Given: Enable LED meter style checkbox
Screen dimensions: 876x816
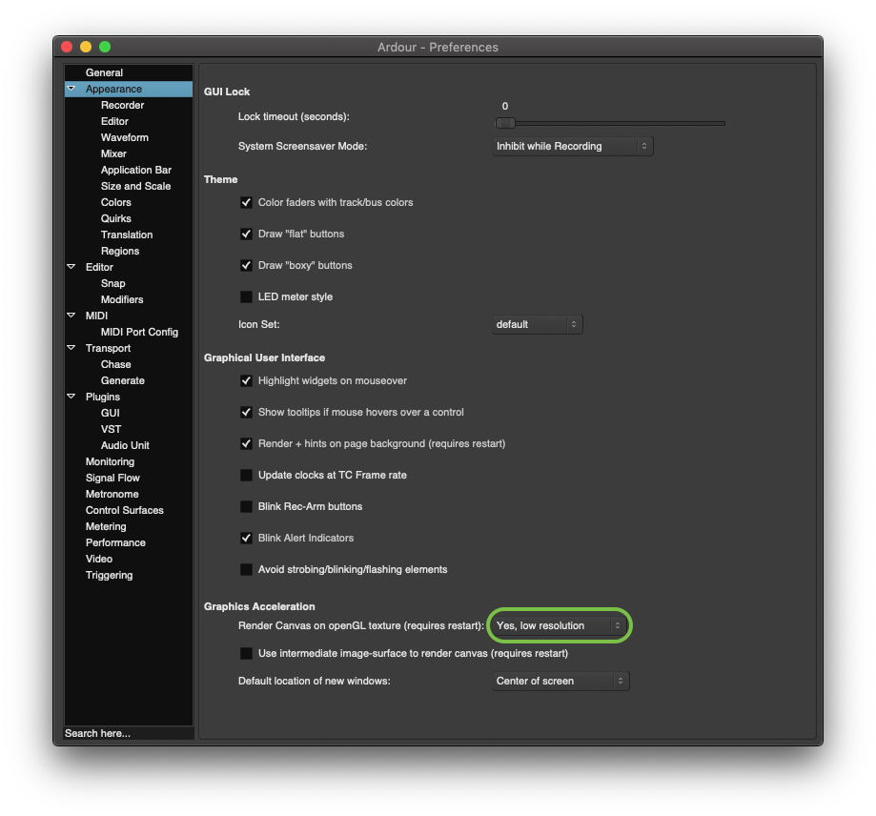Looking at the screenshot, I should 246,297.
